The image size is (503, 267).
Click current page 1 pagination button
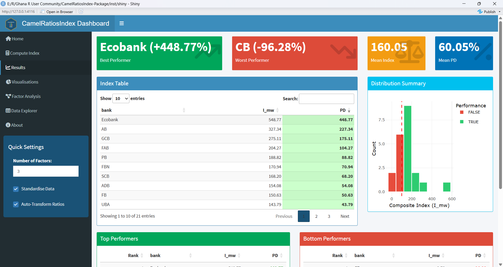(x=304, y=216)
